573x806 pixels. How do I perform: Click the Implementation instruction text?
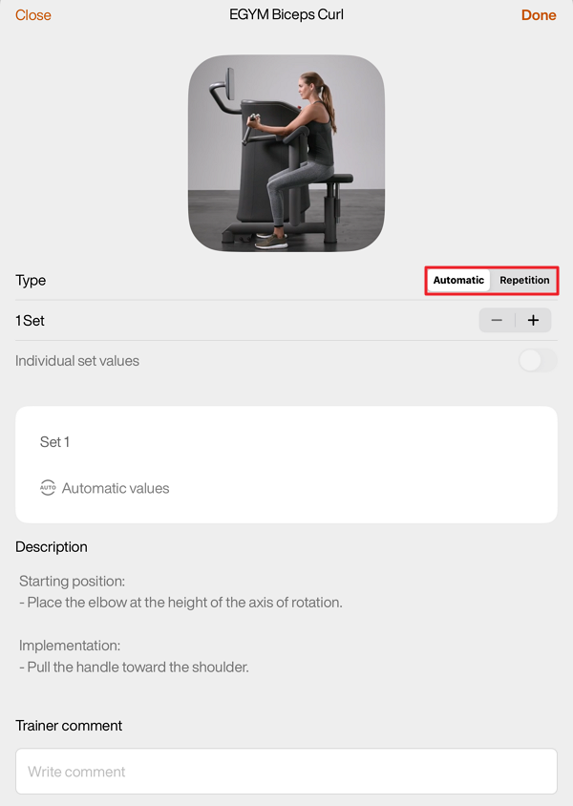[134, 667]
